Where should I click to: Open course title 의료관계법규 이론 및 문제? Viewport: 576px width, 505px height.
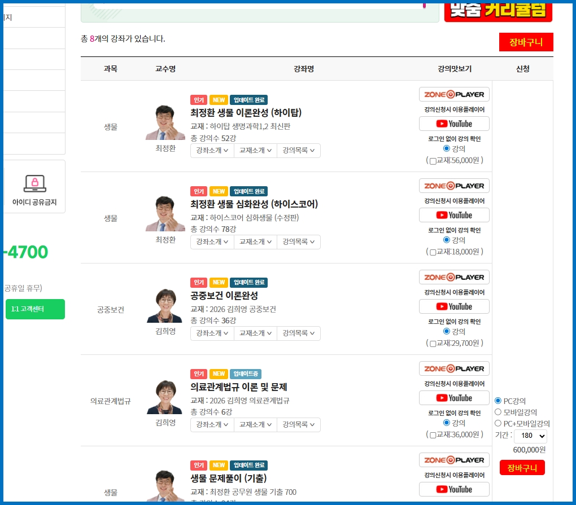pos(239,387)
